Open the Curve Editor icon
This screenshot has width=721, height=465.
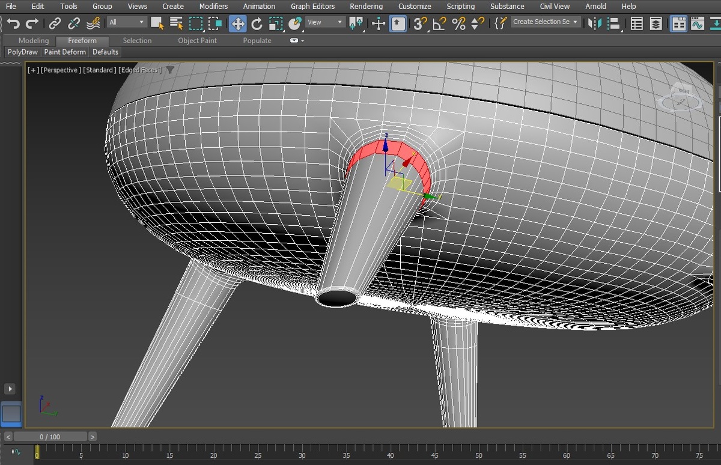coord(697,23)
